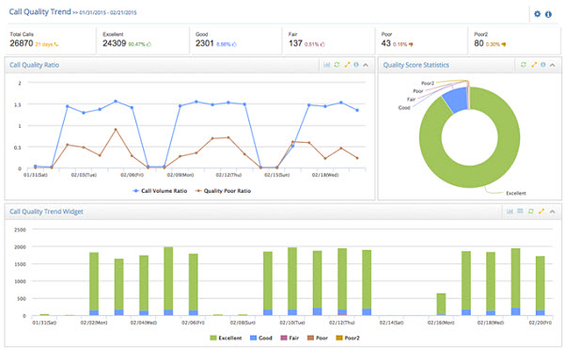Collapse the Call Quality Trend Widget panel

[x=553, y=212]
